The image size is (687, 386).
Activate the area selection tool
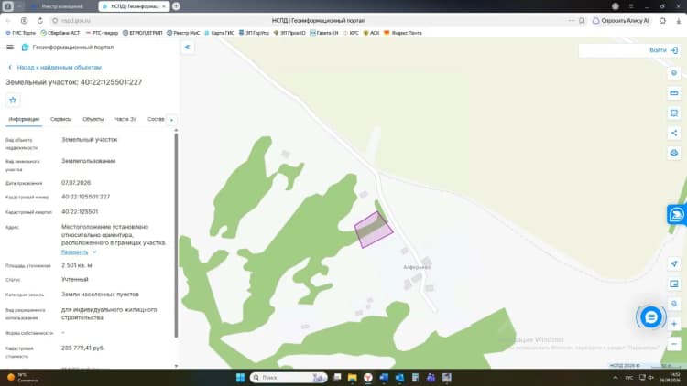(674, 113)
